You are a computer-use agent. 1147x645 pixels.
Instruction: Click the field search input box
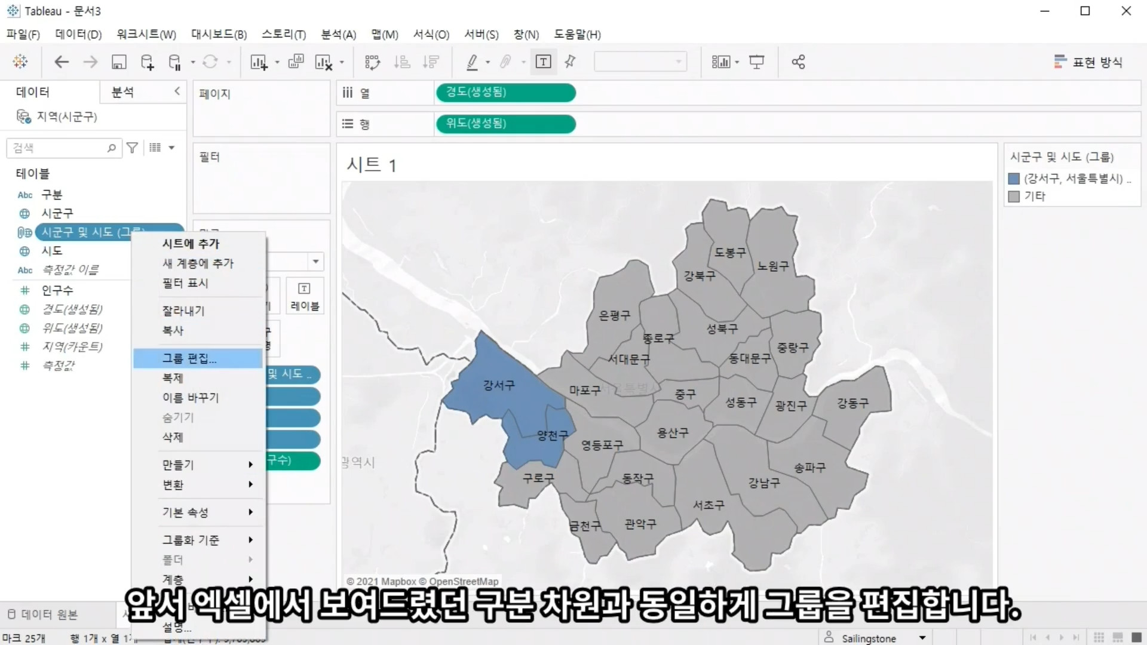[x=59, y=148]
